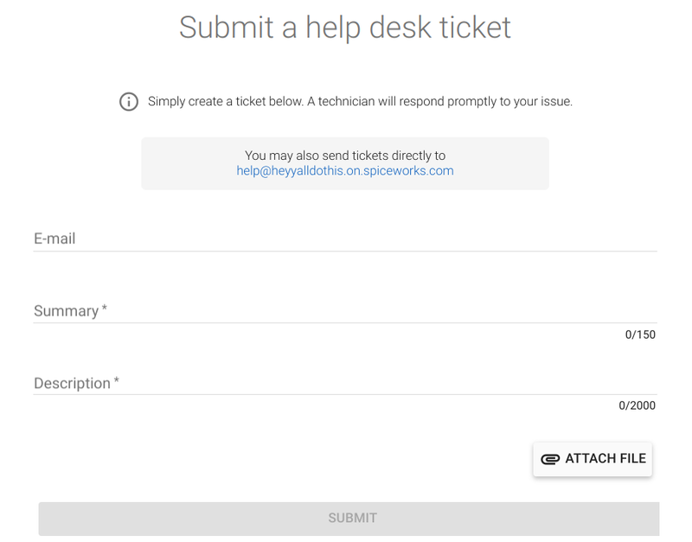692x542 pixels.
Task: Click "You may also send tickets directly to" text
Action: (344, 156)
